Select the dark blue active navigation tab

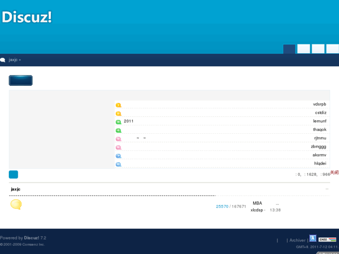click(289, 49)
